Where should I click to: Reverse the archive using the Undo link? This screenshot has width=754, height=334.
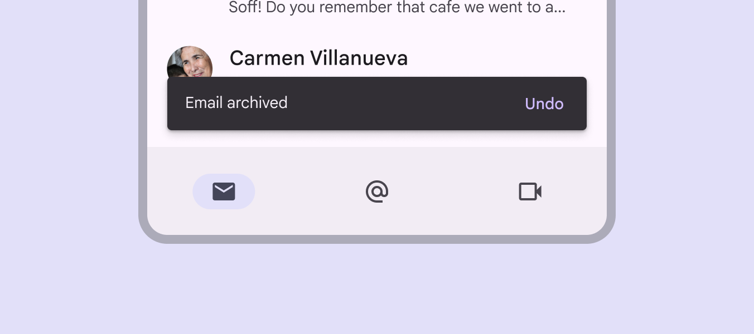click(x=544, y=104)
